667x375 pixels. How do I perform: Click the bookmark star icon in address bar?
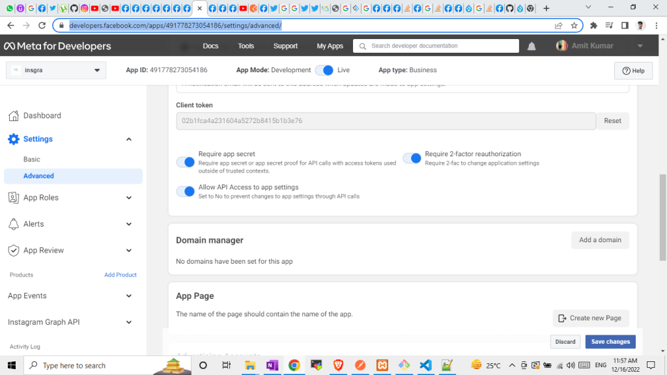point(574,25)
